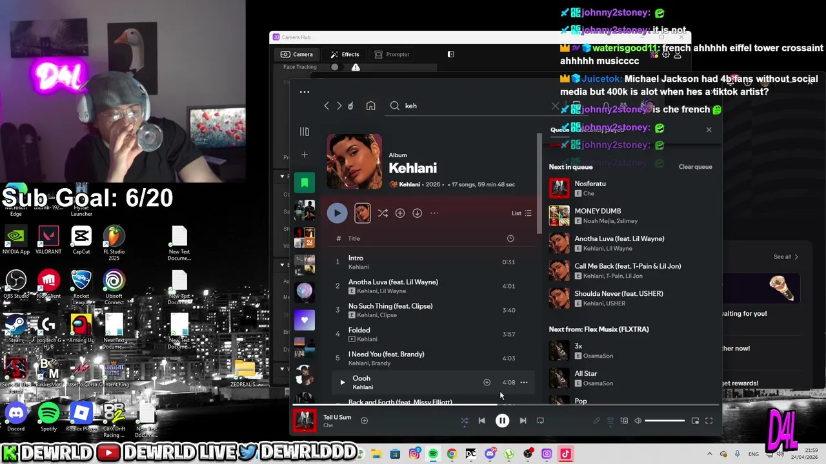This screenshot has width=826, height=464.
Task: Collapse the bottom Camera Hub settings section arrow
Action: coord(282,369)
